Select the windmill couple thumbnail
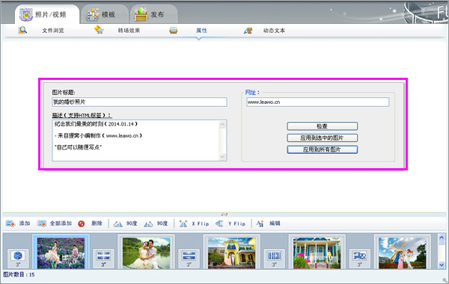 pyautogui.click(x=403, y=253)
